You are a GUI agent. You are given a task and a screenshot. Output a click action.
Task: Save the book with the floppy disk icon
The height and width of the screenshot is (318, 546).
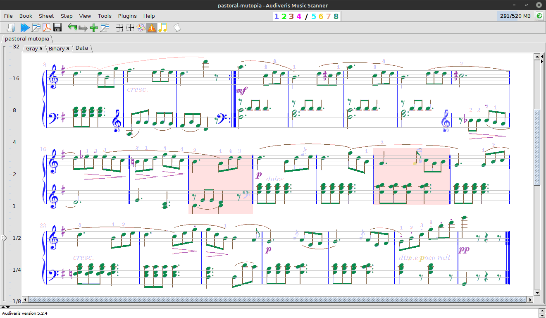pyautogui.click(x=57, y=28)
